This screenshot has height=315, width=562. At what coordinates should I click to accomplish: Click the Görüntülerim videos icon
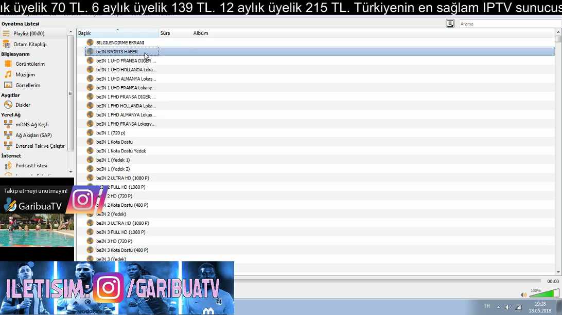pyautogui.click(x=8, y=64)
